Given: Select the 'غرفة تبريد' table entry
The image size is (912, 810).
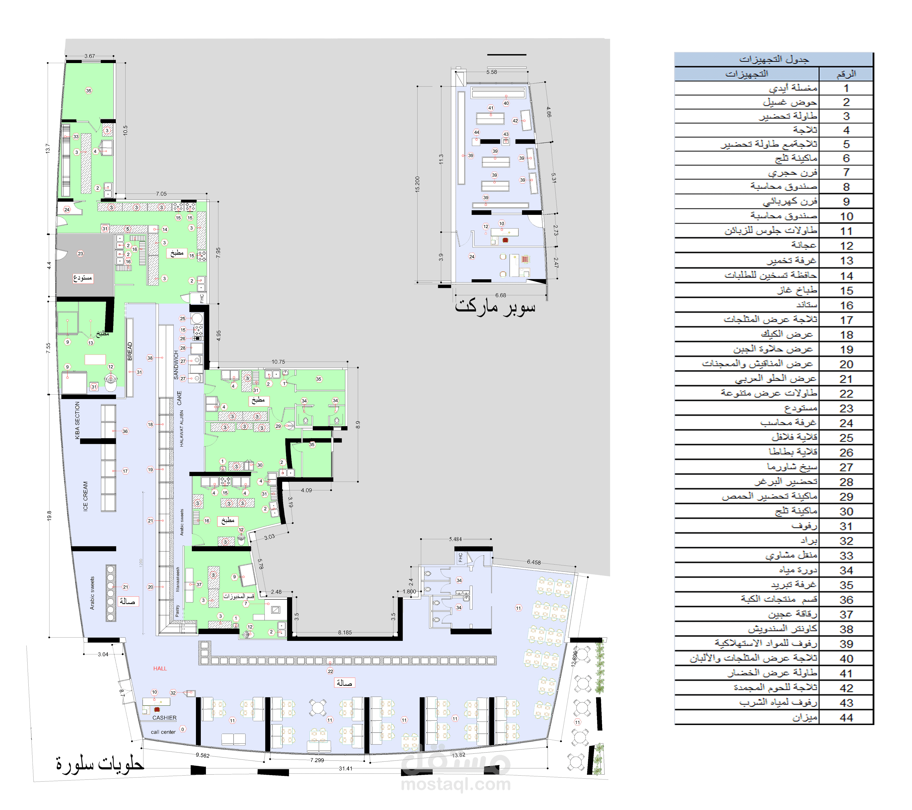Looking at the screenshot, I should coord(794,585).
